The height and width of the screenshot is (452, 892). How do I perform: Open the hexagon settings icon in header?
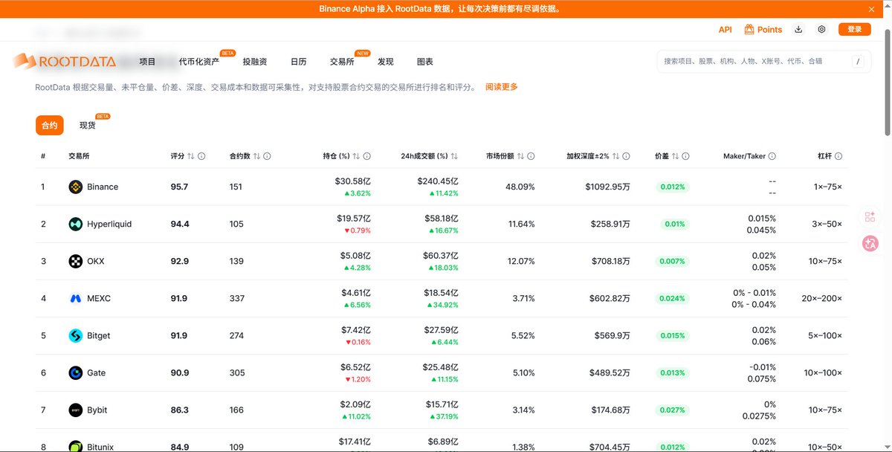(x=821, y=30)
